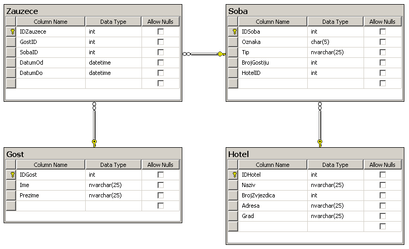Toggle Allow Nulls for GostID column

[161, 42]
